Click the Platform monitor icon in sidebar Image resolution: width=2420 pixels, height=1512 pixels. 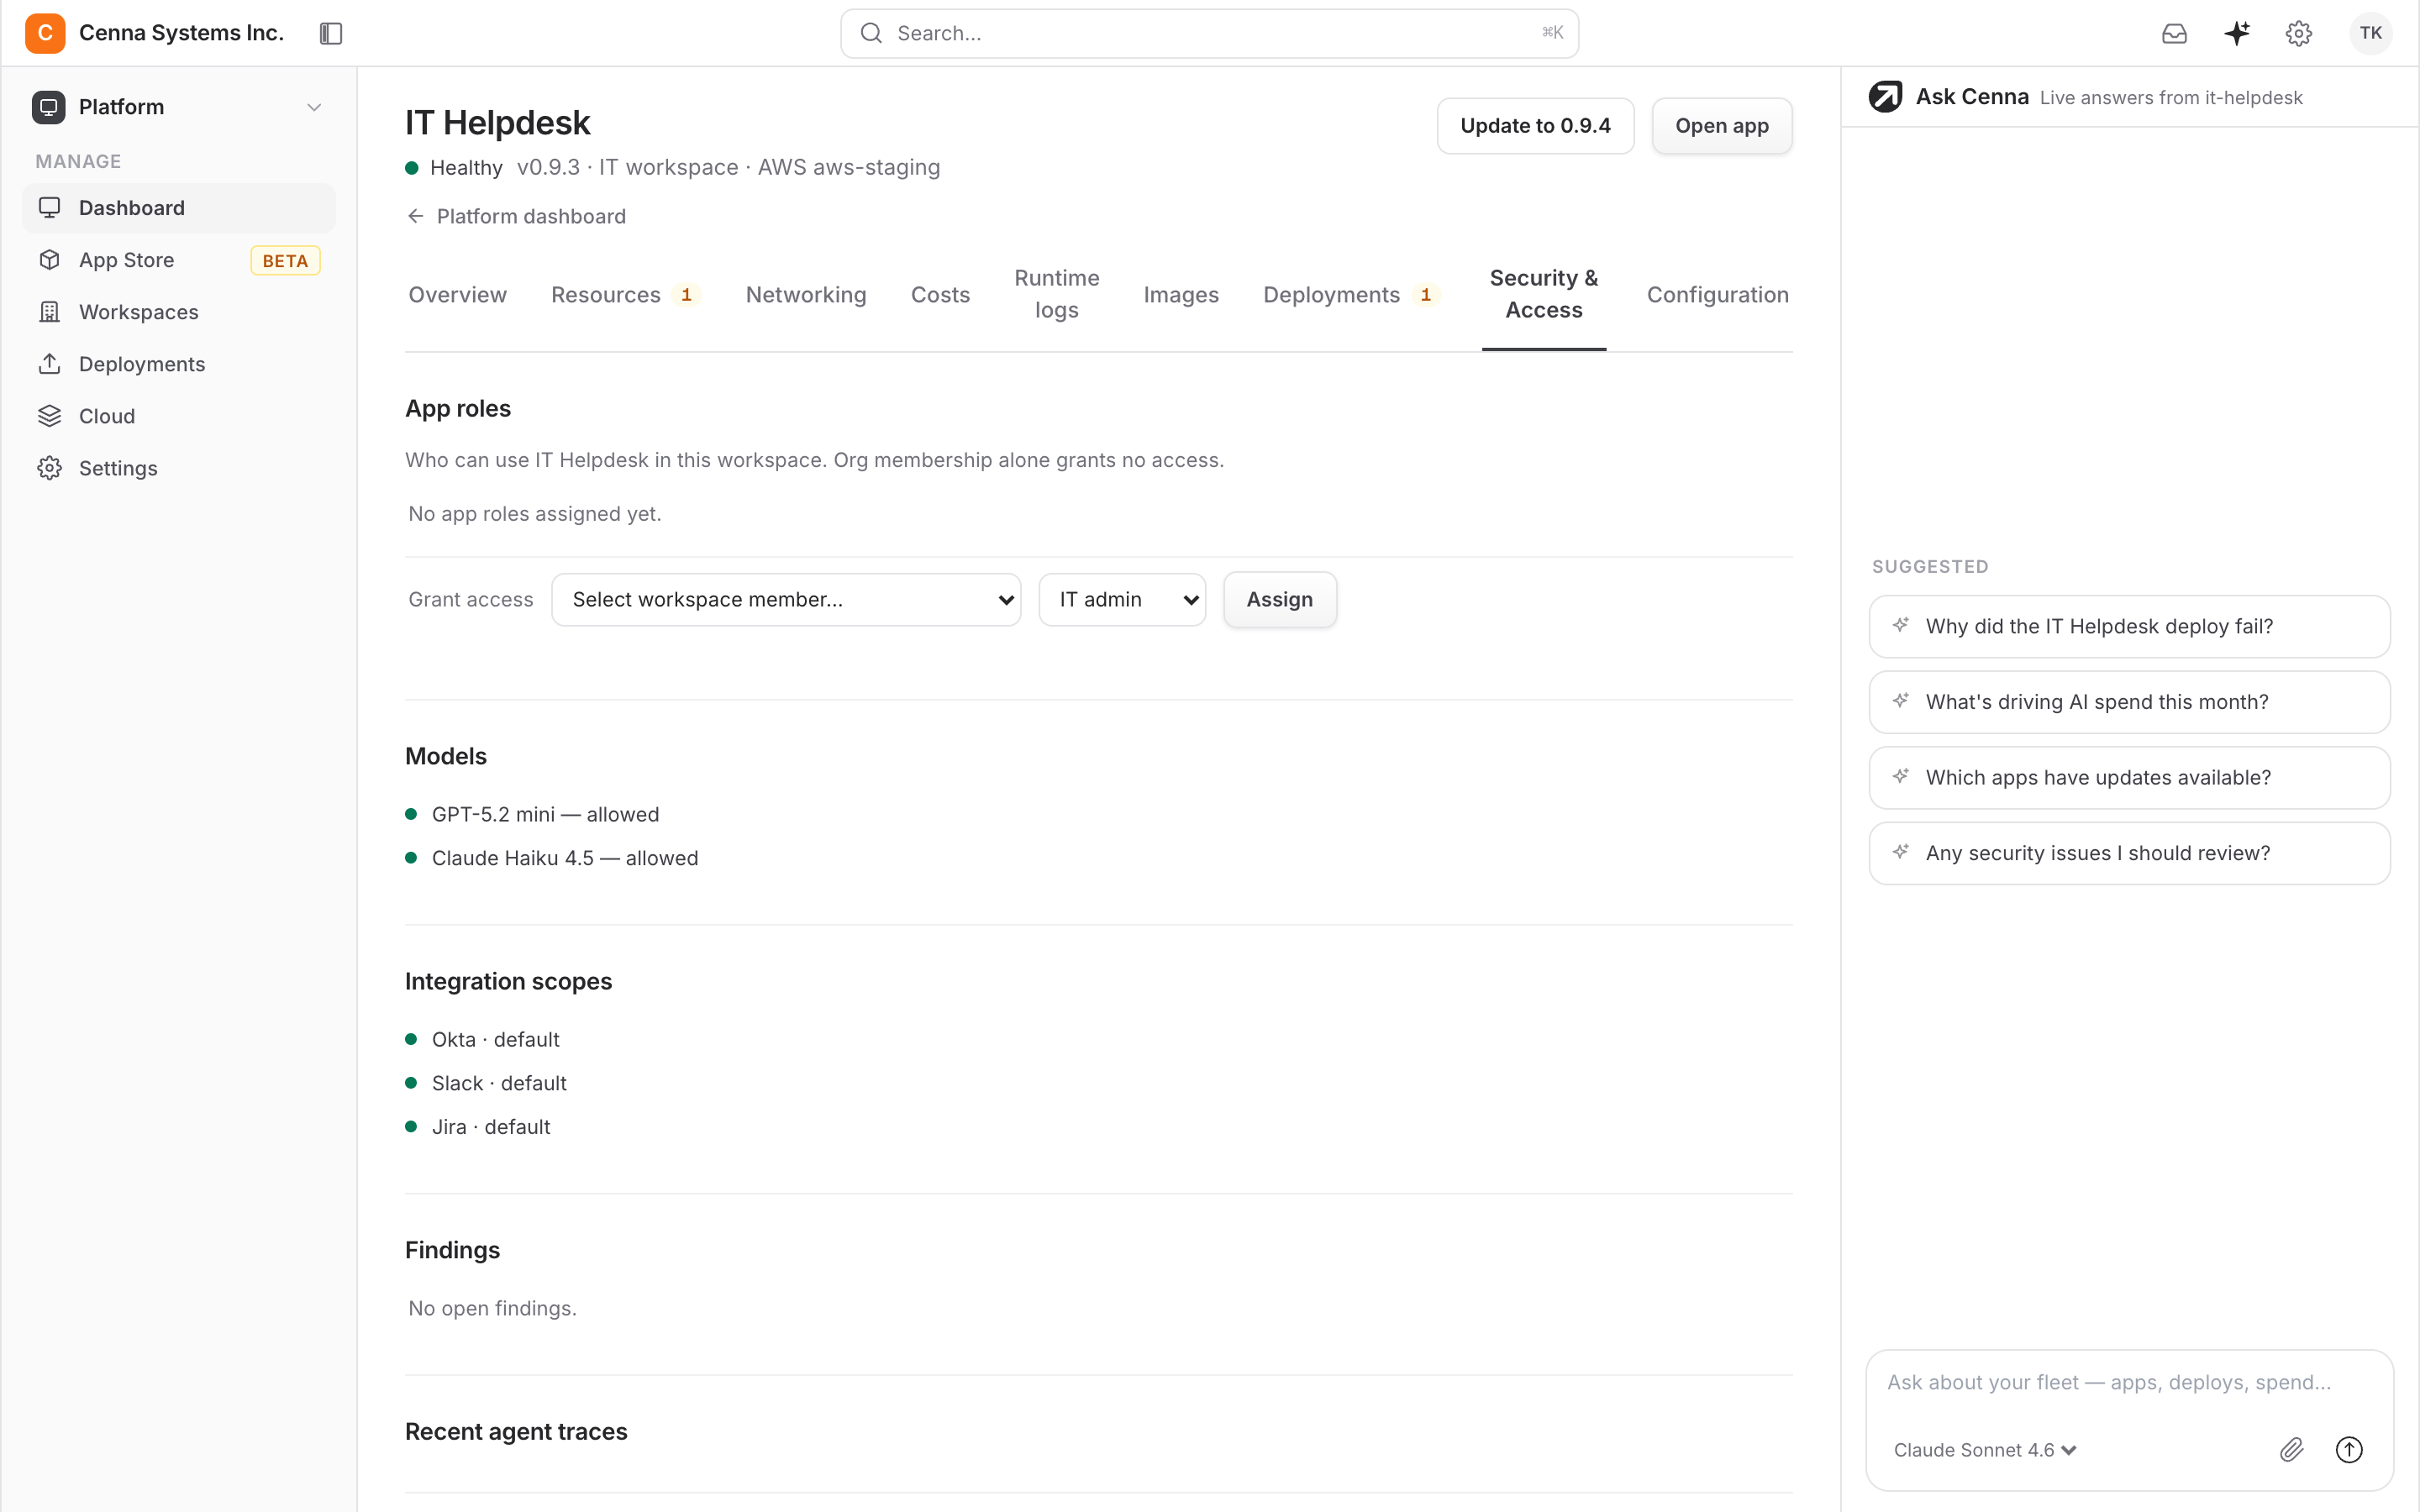pos(48,107)
